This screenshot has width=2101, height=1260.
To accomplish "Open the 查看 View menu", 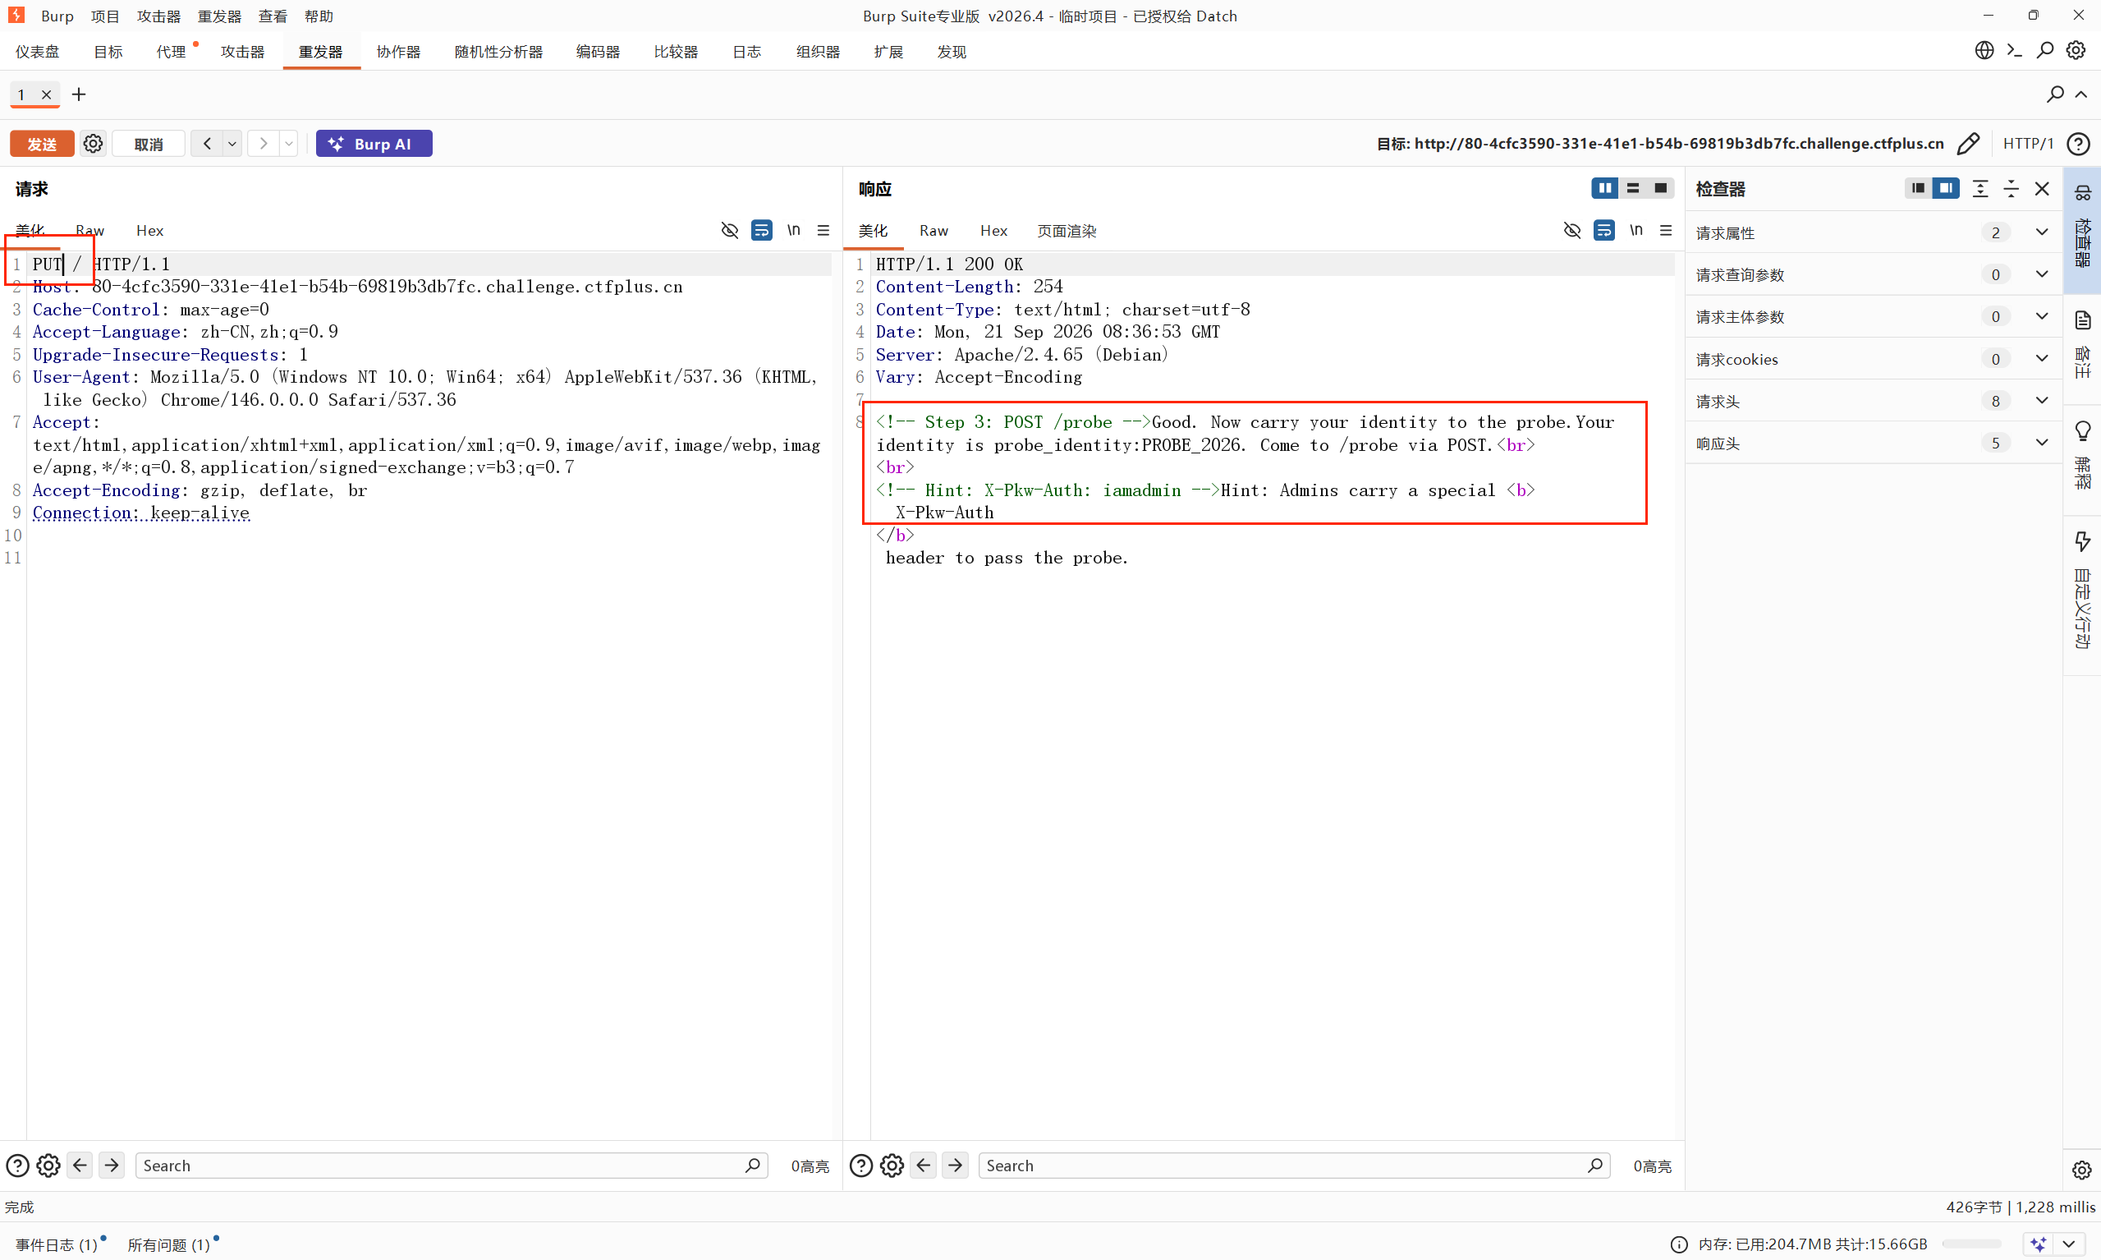I will pos(273,16).
